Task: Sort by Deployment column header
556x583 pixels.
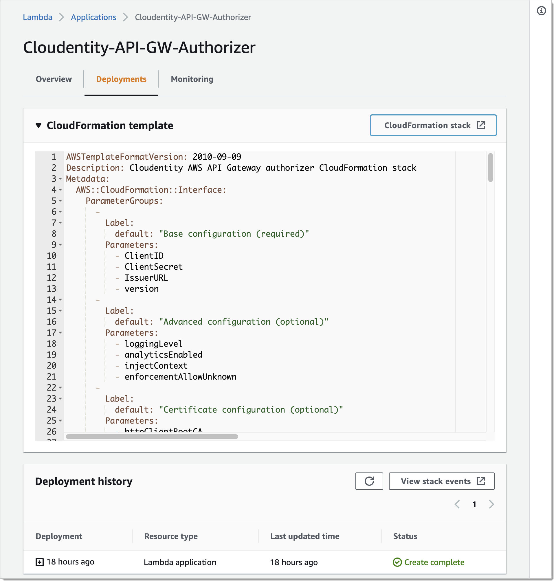Action: pos(59,536)
